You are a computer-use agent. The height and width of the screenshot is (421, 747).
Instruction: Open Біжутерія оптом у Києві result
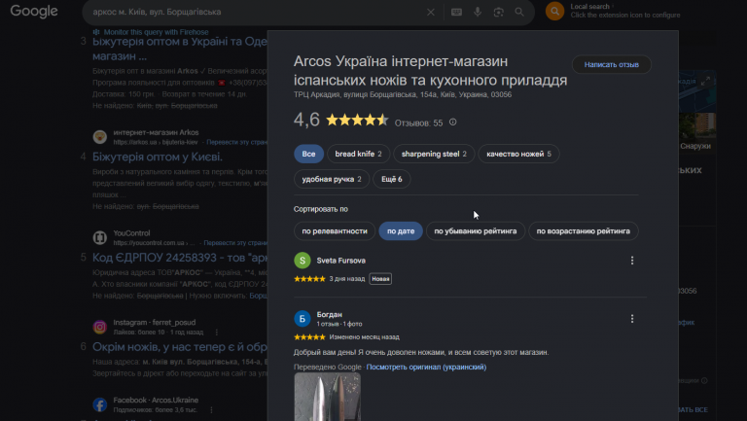pyautogui.click(x=158, y=157)
